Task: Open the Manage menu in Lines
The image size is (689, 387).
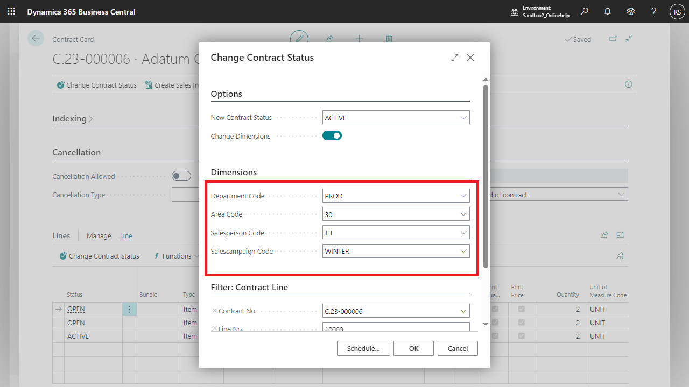Action: [x=99, y=235]
